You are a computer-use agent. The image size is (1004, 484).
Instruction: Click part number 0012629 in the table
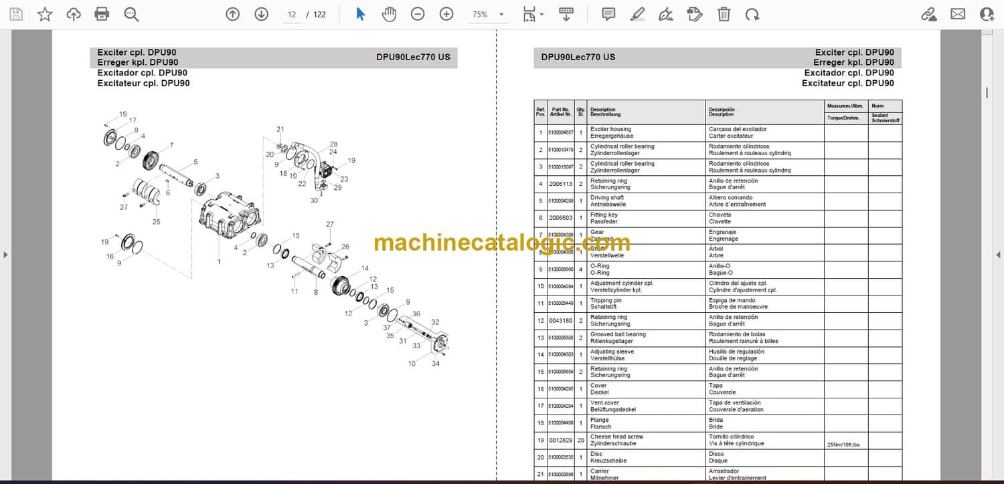[561, 441]
